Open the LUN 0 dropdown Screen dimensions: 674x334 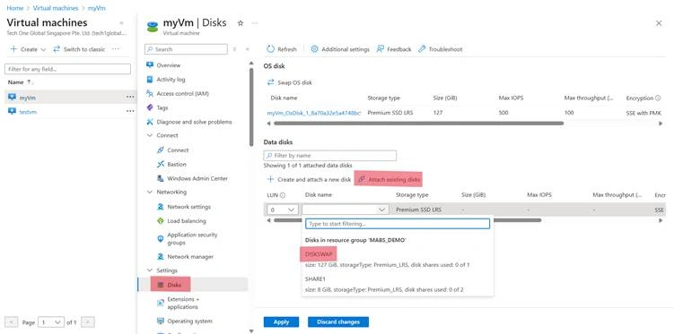(x=283, y=210)
